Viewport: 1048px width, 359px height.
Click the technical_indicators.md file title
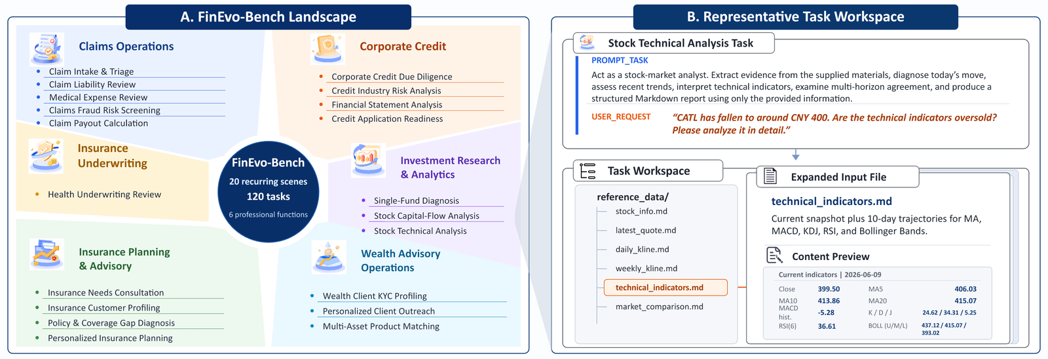coord(831,202)
